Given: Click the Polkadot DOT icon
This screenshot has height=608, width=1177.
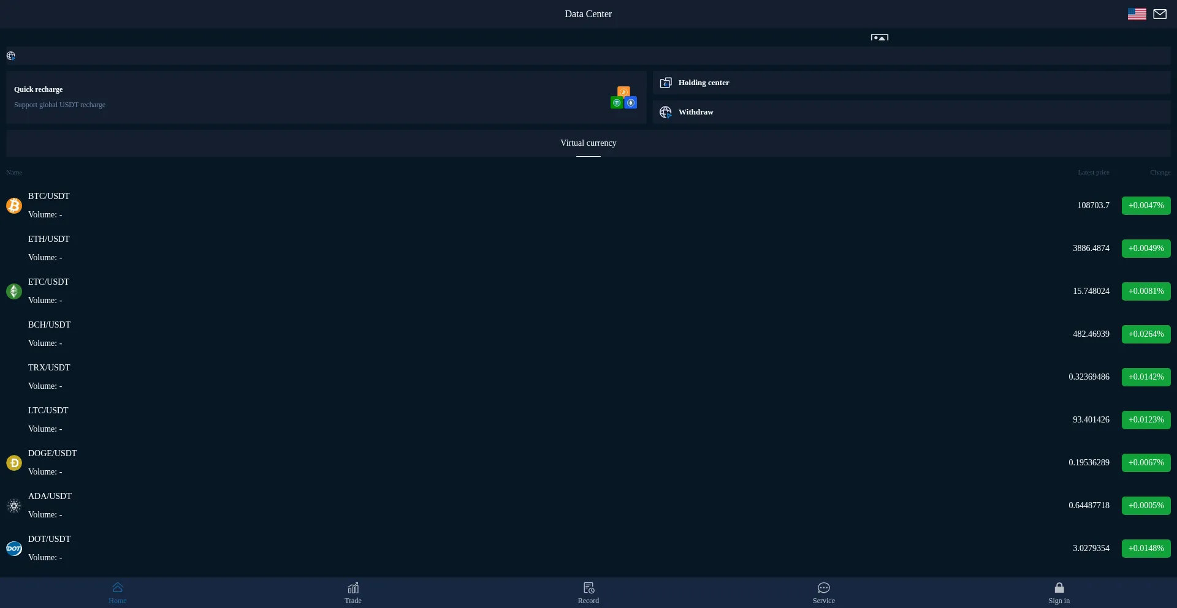Looking at the screenshot, I should click(14, 549).
